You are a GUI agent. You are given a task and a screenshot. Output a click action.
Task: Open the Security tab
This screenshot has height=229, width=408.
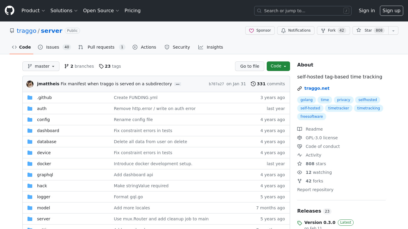pyautogui.click(x=177, y=47)
